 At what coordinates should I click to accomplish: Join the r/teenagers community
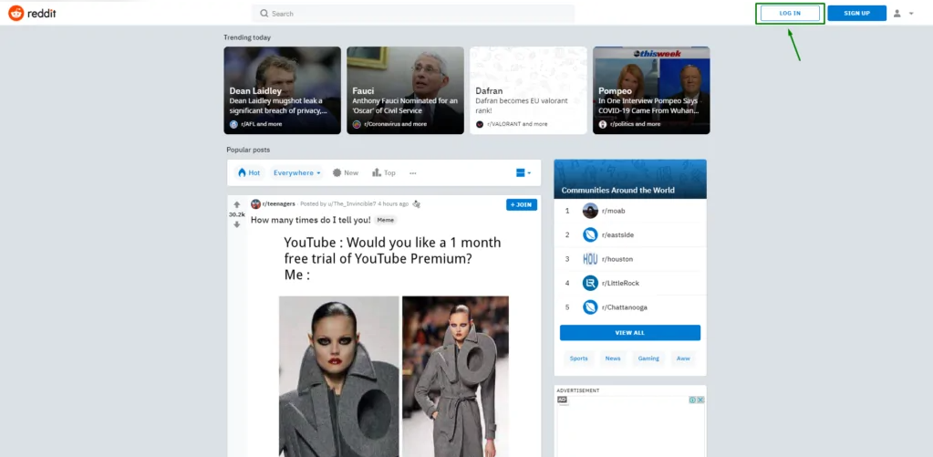coord(522,204)
